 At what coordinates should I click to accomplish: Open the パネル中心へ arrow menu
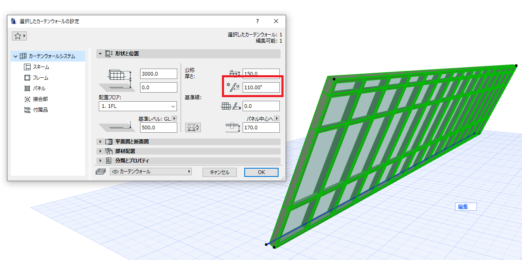[276, 119]
